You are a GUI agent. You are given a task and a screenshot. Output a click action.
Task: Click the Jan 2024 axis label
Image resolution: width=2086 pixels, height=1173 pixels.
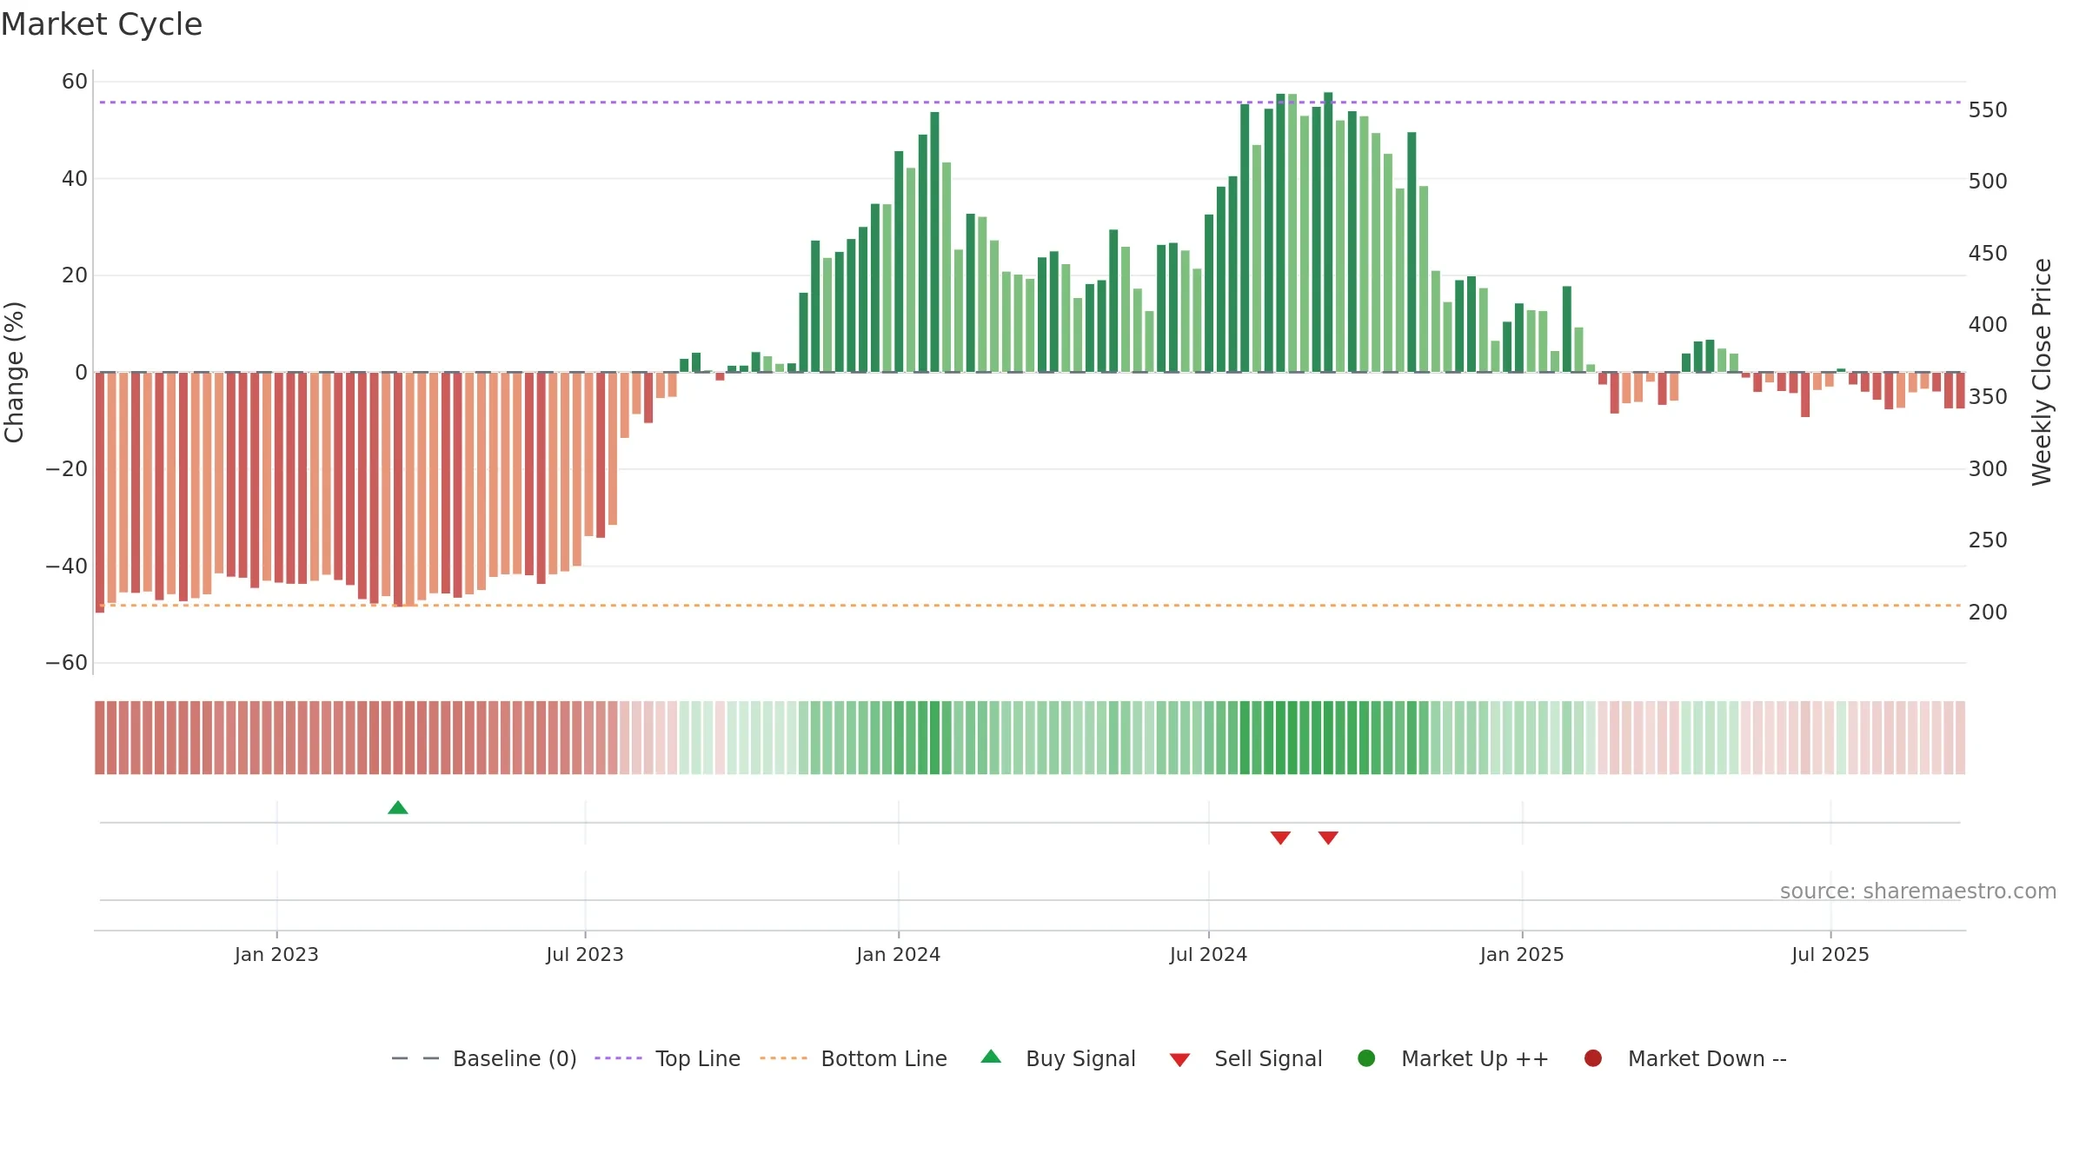tap(898, 954)
